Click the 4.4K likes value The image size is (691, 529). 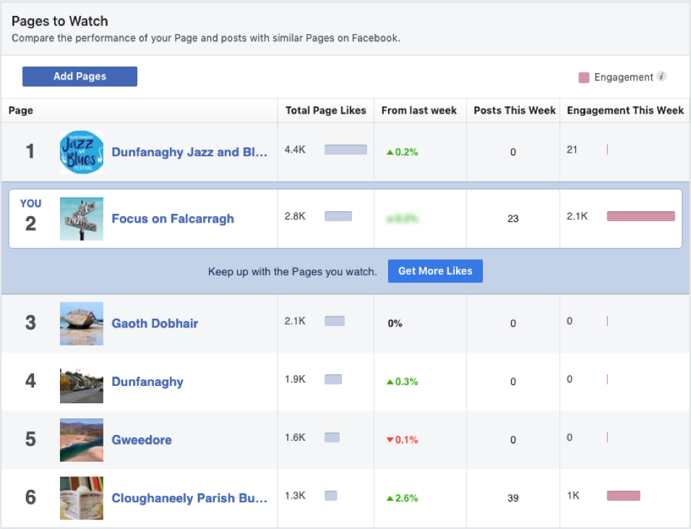(295, 150)
